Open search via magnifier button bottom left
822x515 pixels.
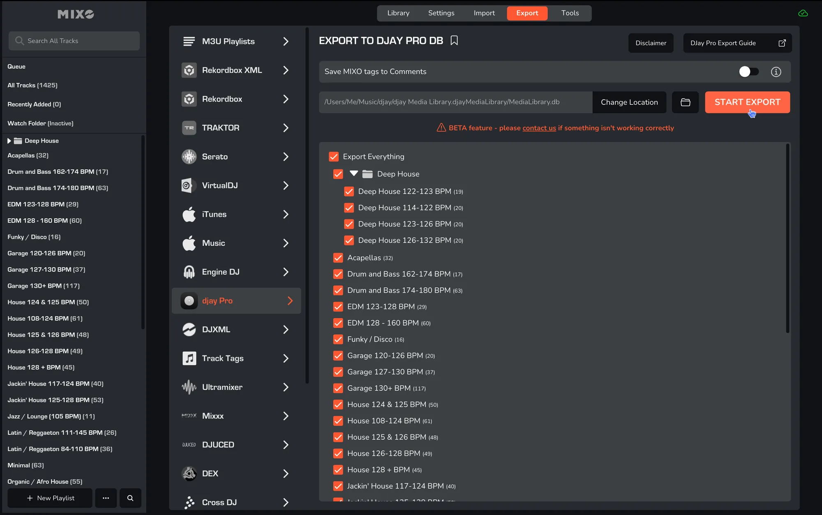pyautogui.click(x=130, y=498)
